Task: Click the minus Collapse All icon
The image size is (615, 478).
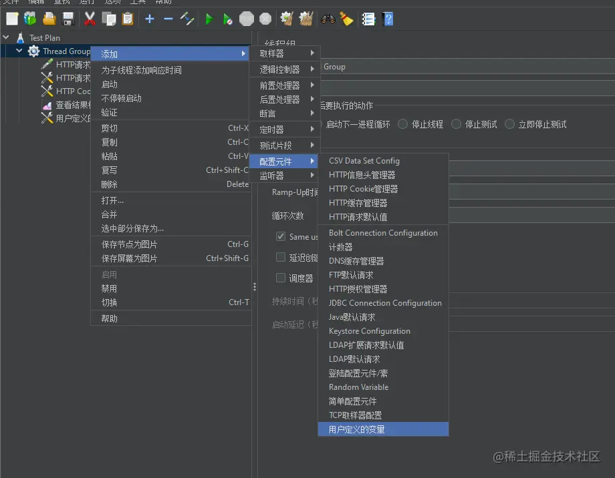Action: (168, 19)
